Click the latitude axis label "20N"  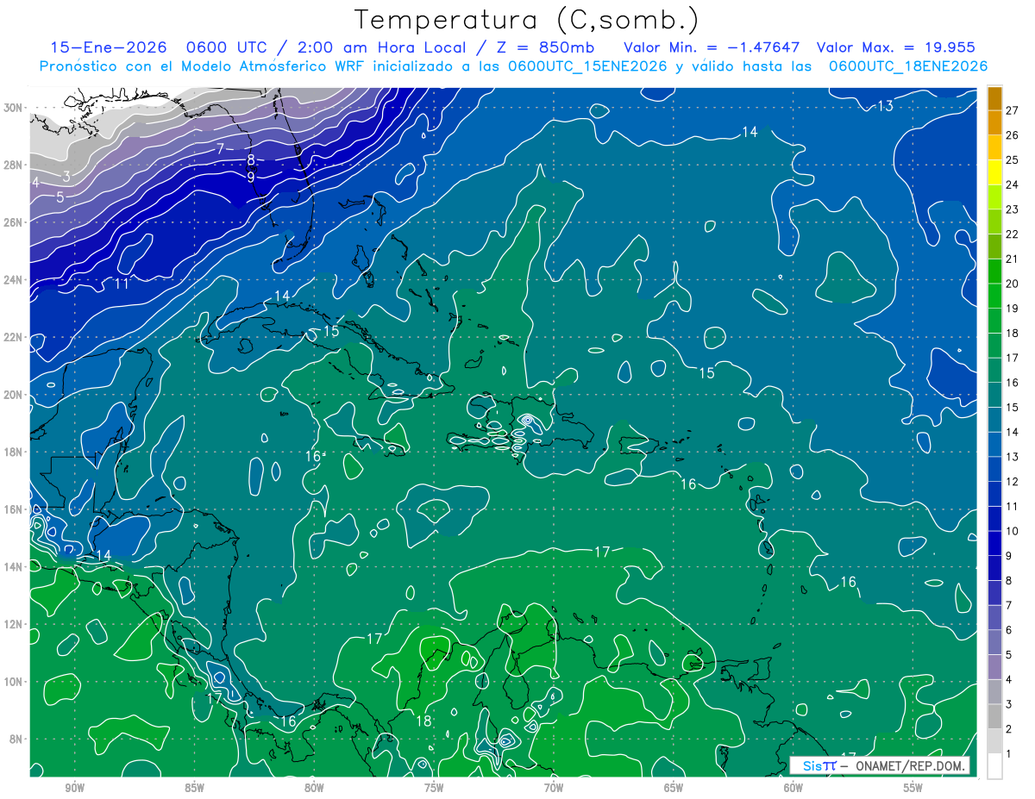coord(14,395)
